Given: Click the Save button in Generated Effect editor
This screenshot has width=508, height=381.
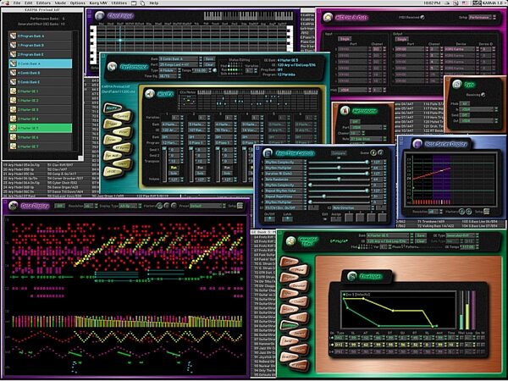Looking at the screenshot, I should [x=421, y=235].
